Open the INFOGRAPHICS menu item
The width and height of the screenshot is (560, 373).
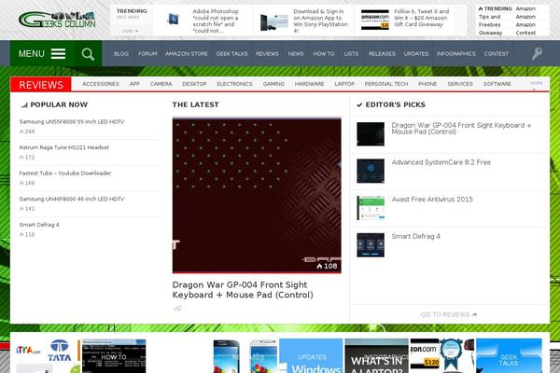[x=456, y=53]
